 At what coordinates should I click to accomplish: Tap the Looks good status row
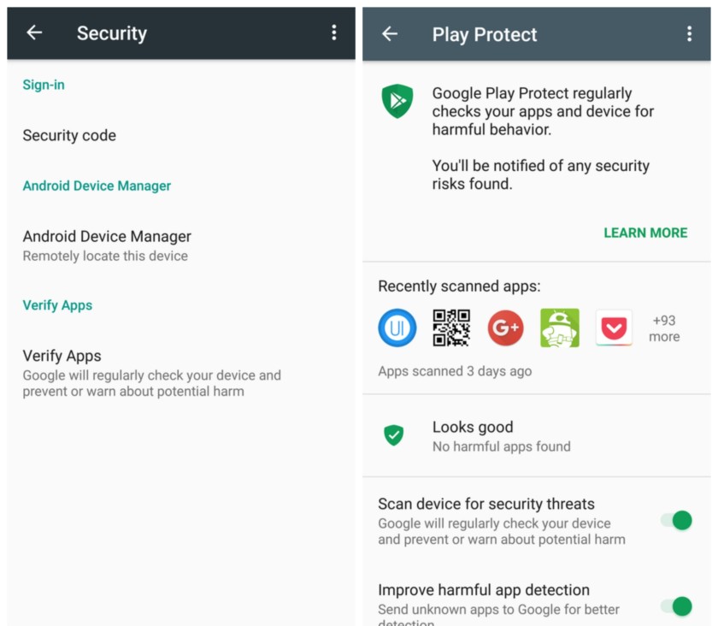coord(537,435)
